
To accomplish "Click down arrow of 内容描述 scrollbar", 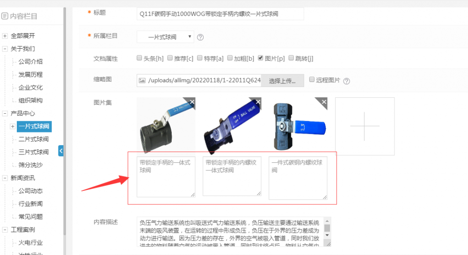I will [327, 235].
